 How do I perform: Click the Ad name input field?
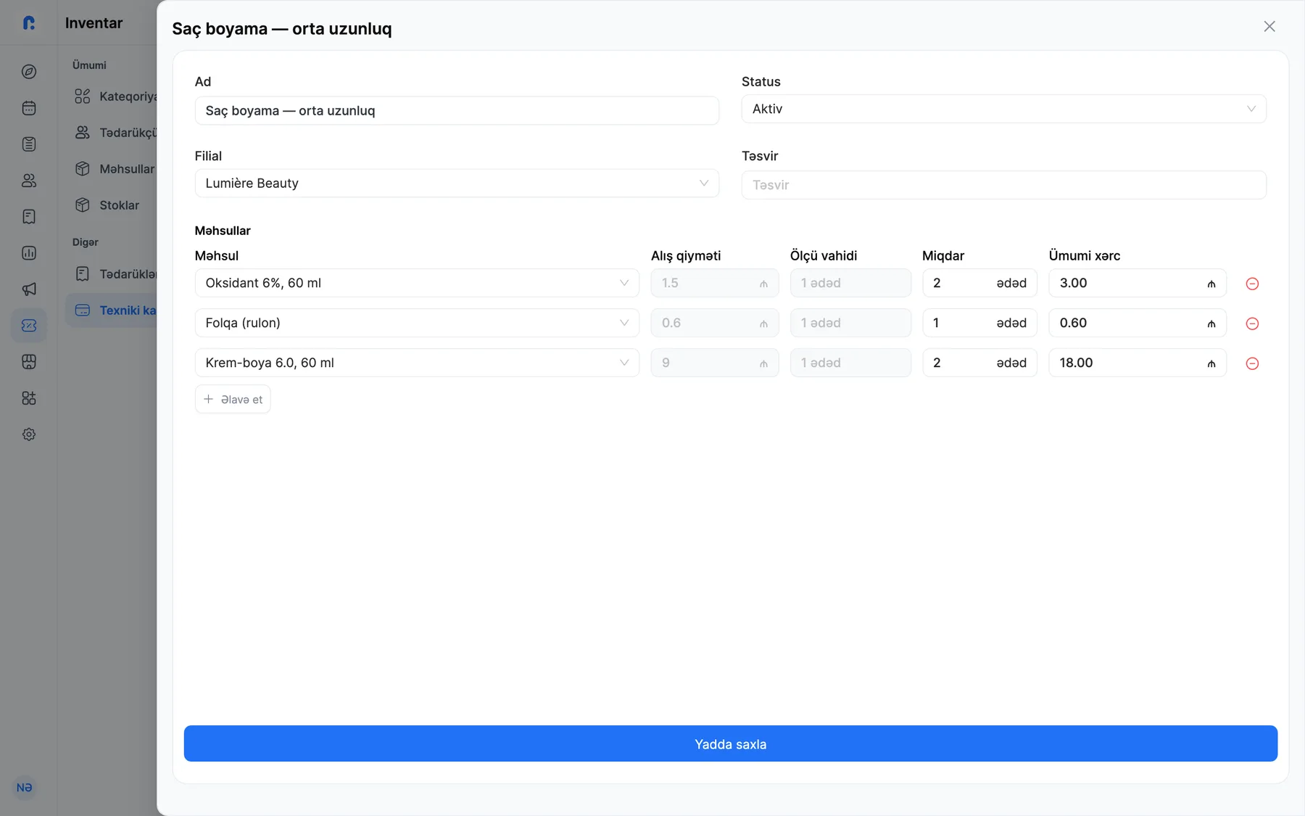[457, 111]
